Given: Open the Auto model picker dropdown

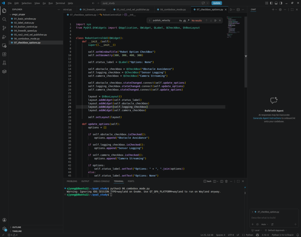Looking at the screenshot, I should [x=265, y=224].
